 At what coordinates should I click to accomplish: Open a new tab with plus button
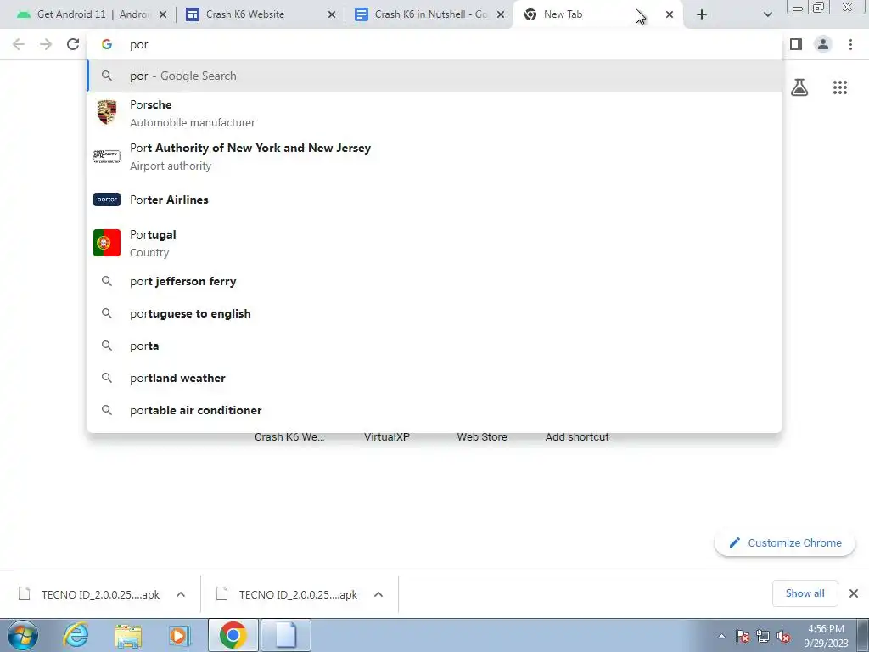702,15
